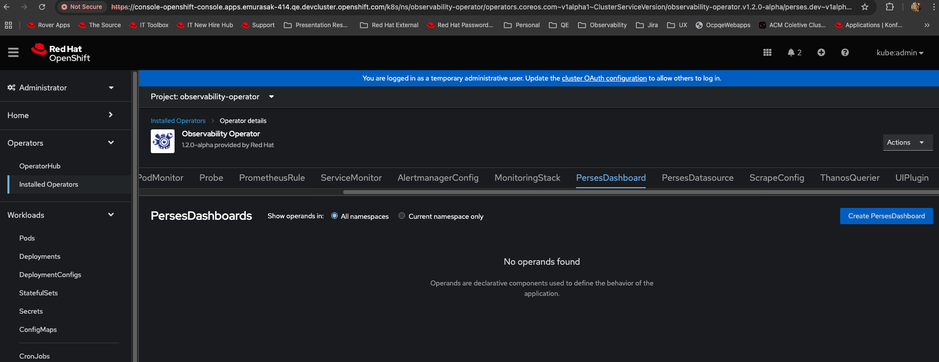Image resolution: width=939 pixels, height=362 pixels.
Task: Switch to the PersesDatasource tab
Action: coord(698,178)
